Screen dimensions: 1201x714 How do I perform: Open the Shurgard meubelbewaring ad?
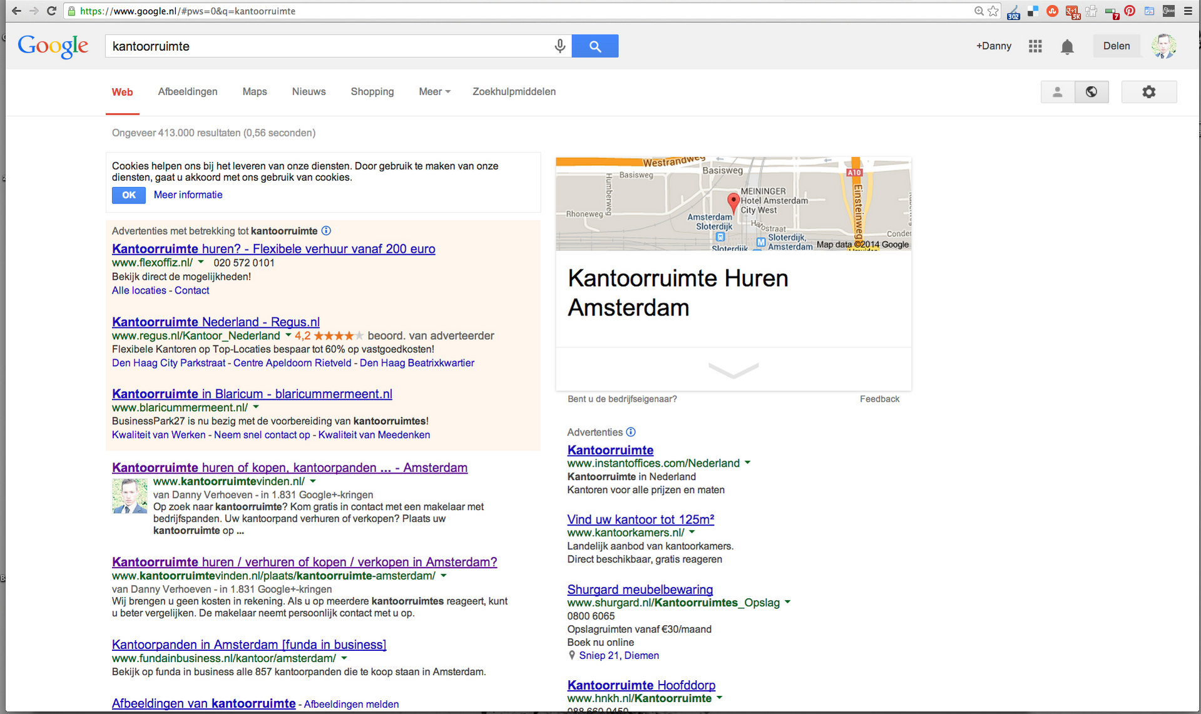pos(640,589)
